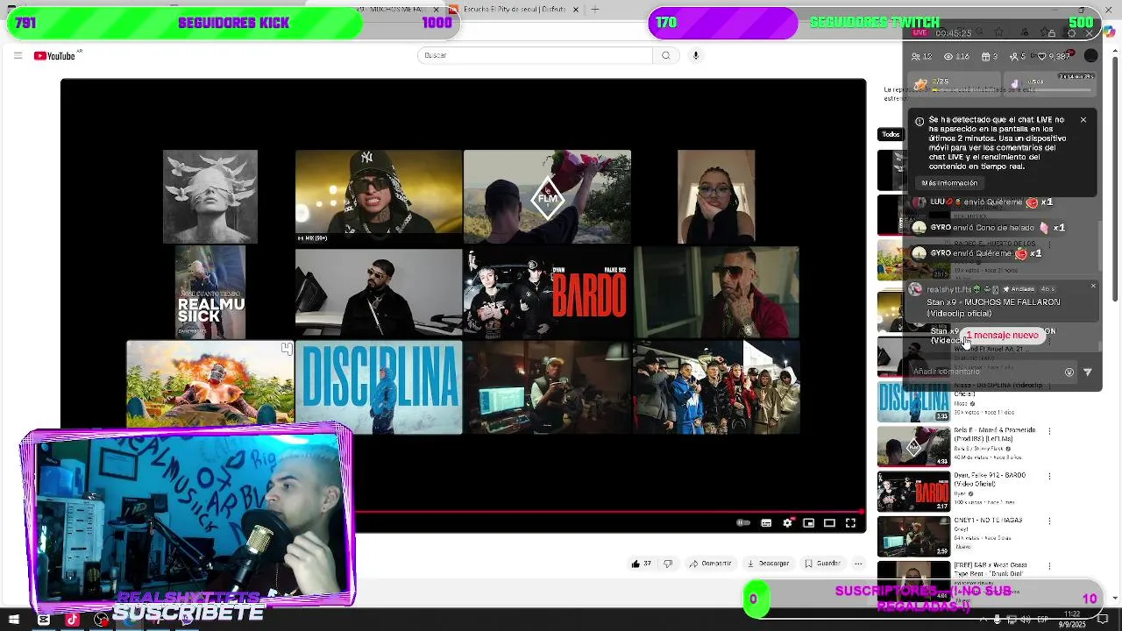
Task: Toggle subtitles in the video player
Action: click(x=766, y=523)
